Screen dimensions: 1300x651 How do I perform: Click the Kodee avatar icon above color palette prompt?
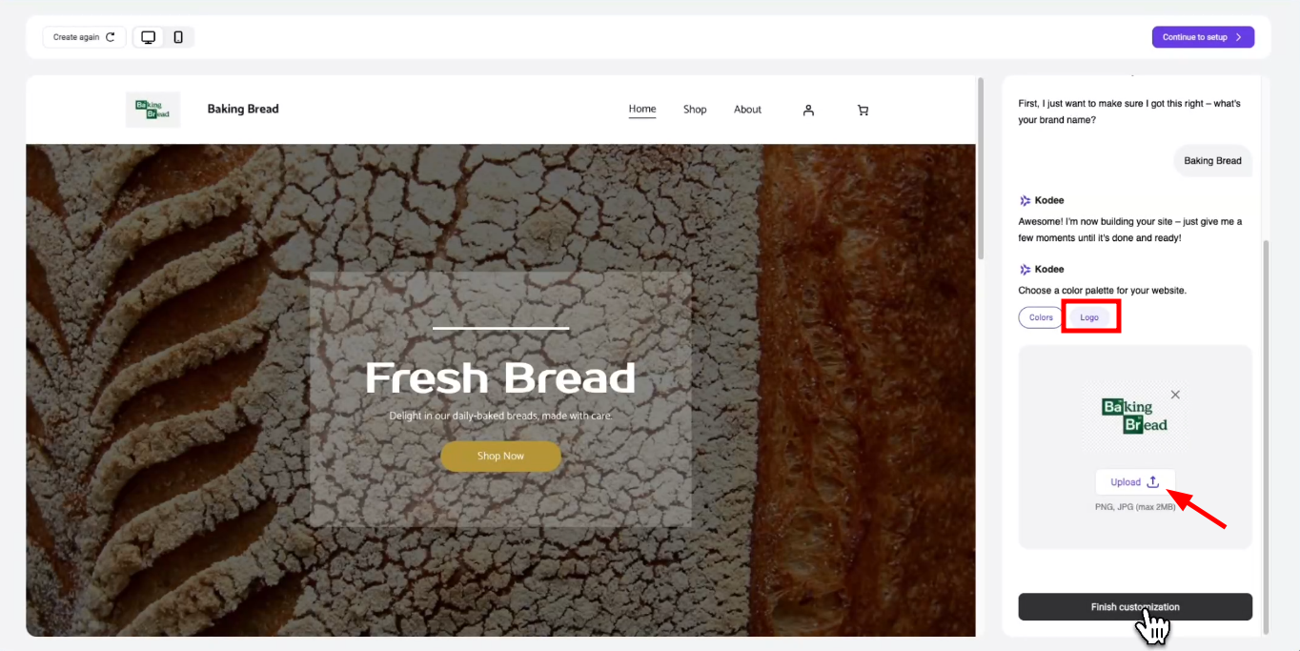(x=1025, y=270)
